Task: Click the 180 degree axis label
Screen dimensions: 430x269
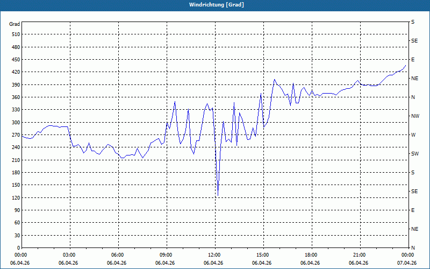Action: click(x=16, y=172)
